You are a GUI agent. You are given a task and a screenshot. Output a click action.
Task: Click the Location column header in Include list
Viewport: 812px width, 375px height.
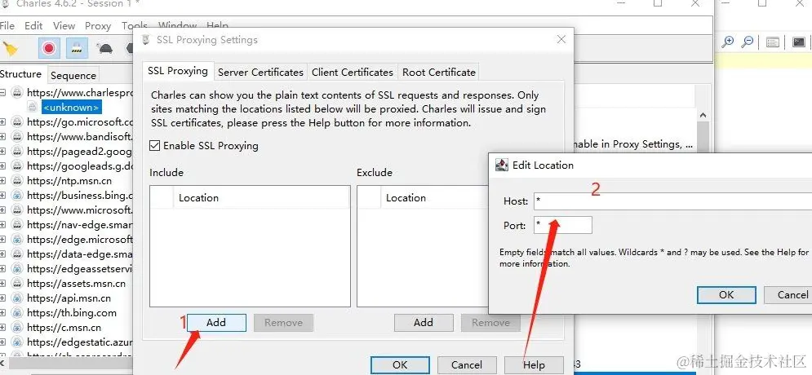261,197
